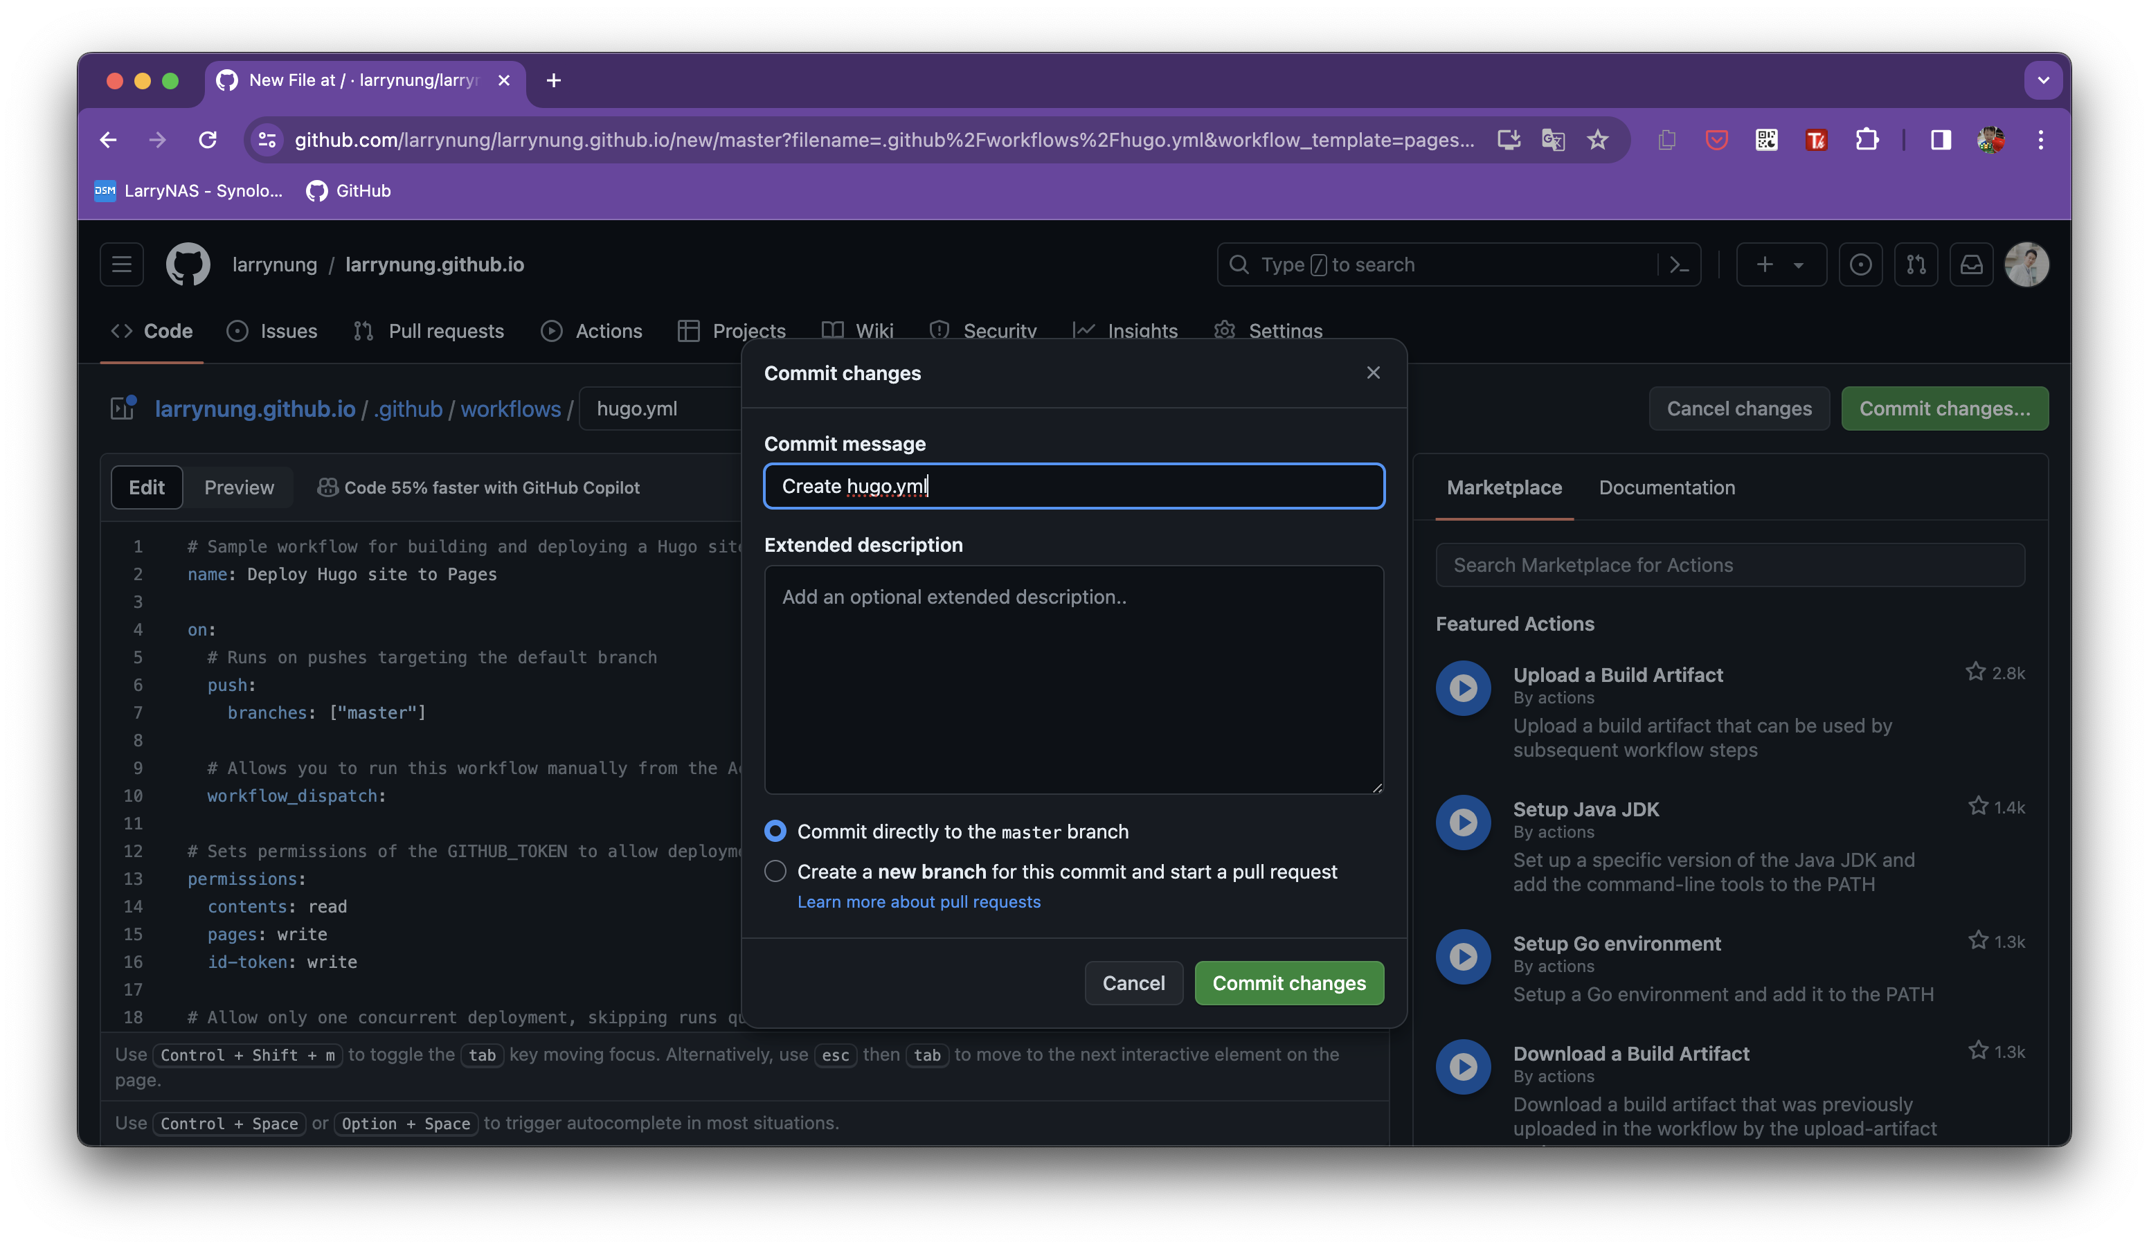This screenshot has height=1249, width=2149.
Task: Open a new browser tab with plus
Action: [553, 80]
